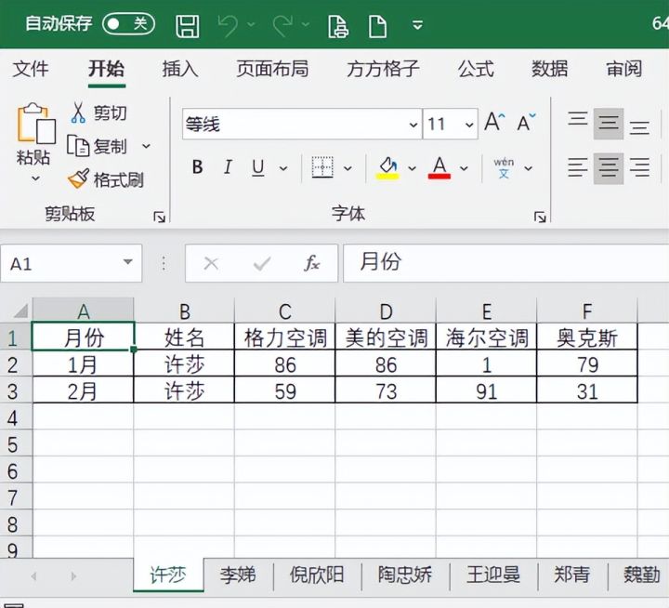Activate the 格式刷 format painter

(105, 179)
